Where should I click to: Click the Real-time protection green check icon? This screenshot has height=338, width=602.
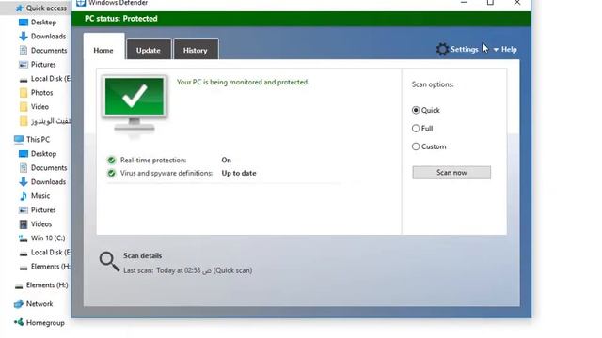coord(111,161)
